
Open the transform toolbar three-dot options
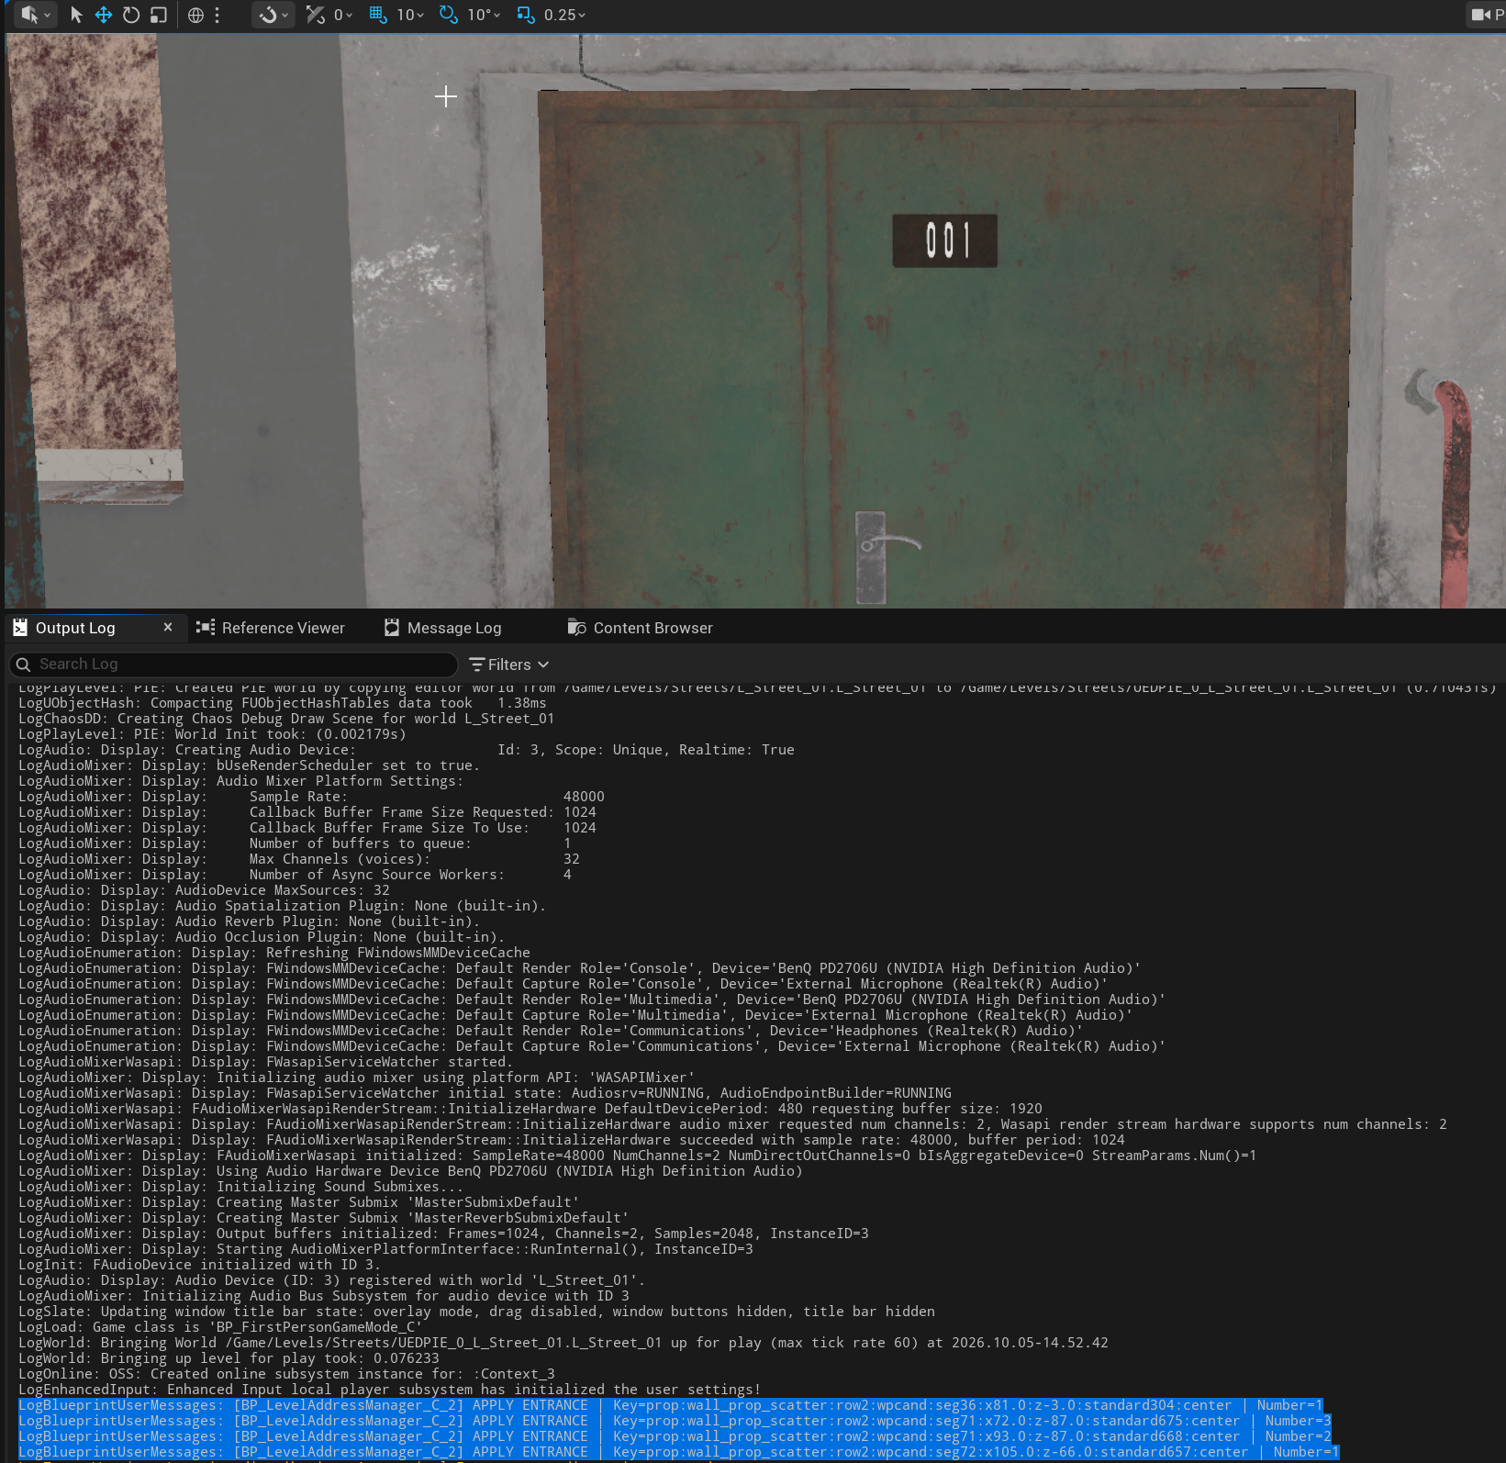(218, 15)
